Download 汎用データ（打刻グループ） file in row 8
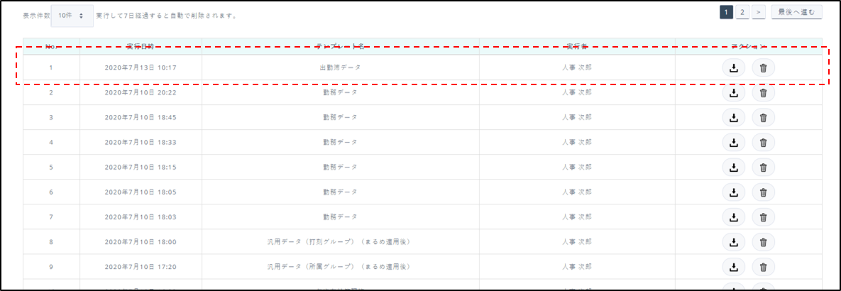Image resolution: width=841 pixels, height=291 pixels. point(734,242)
